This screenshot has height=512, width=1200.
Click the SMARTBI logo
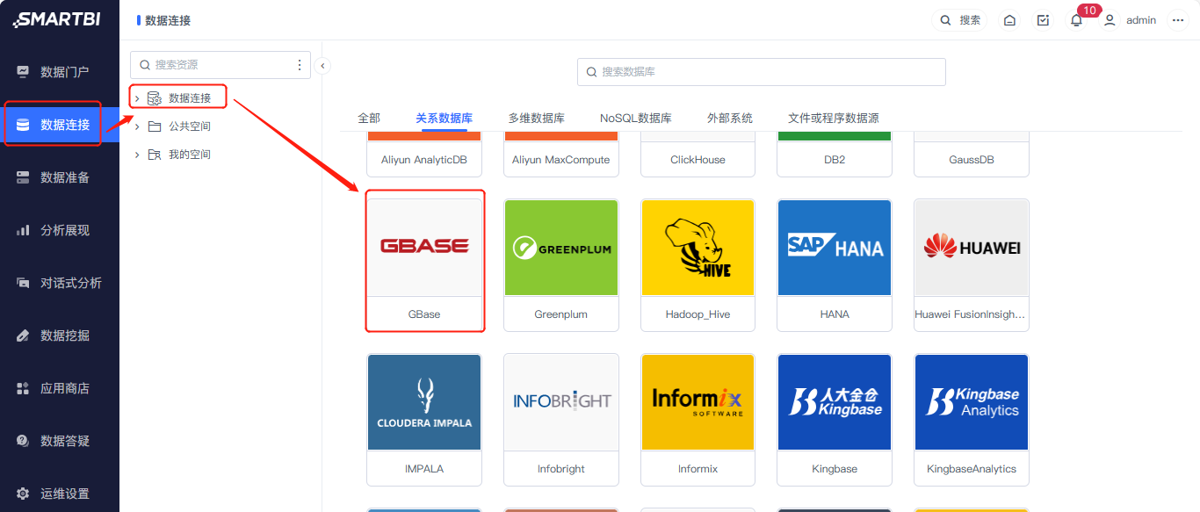click(56, 20)
